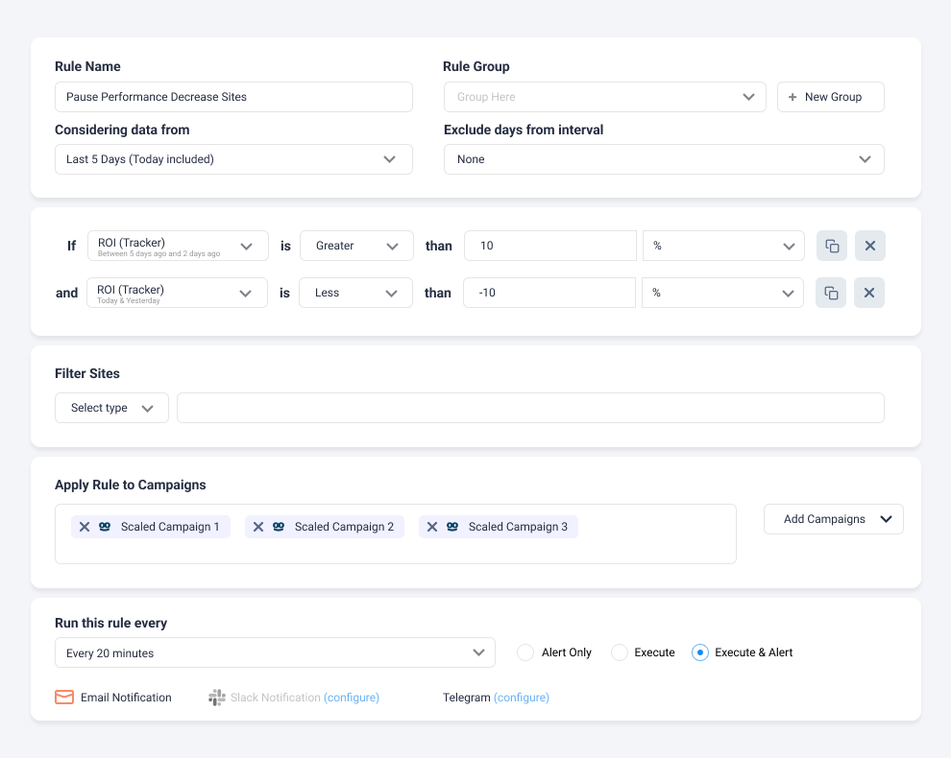Open the Less comparison dropdown

[356, 293]
